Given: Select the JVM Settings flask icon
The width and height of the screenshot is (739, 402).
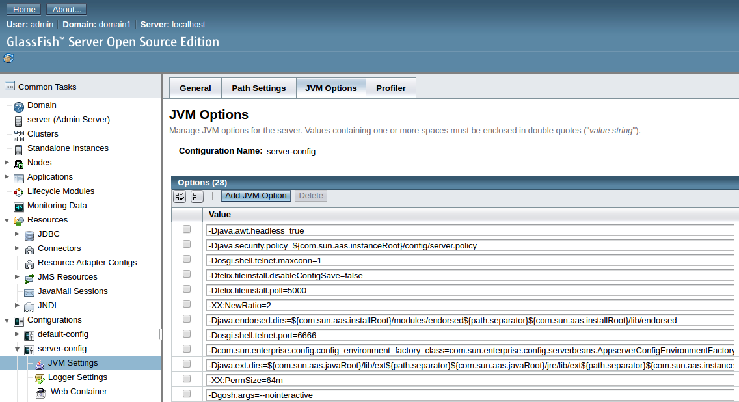Looking at the screenshot, I should click(x=39, y=362).
